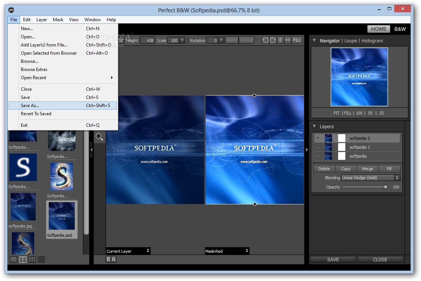Open the Rotation dropdown arrow
Image resolution: width=421 pixels, height=281 pixels.
pyautogui.click(x=221, y=40)
